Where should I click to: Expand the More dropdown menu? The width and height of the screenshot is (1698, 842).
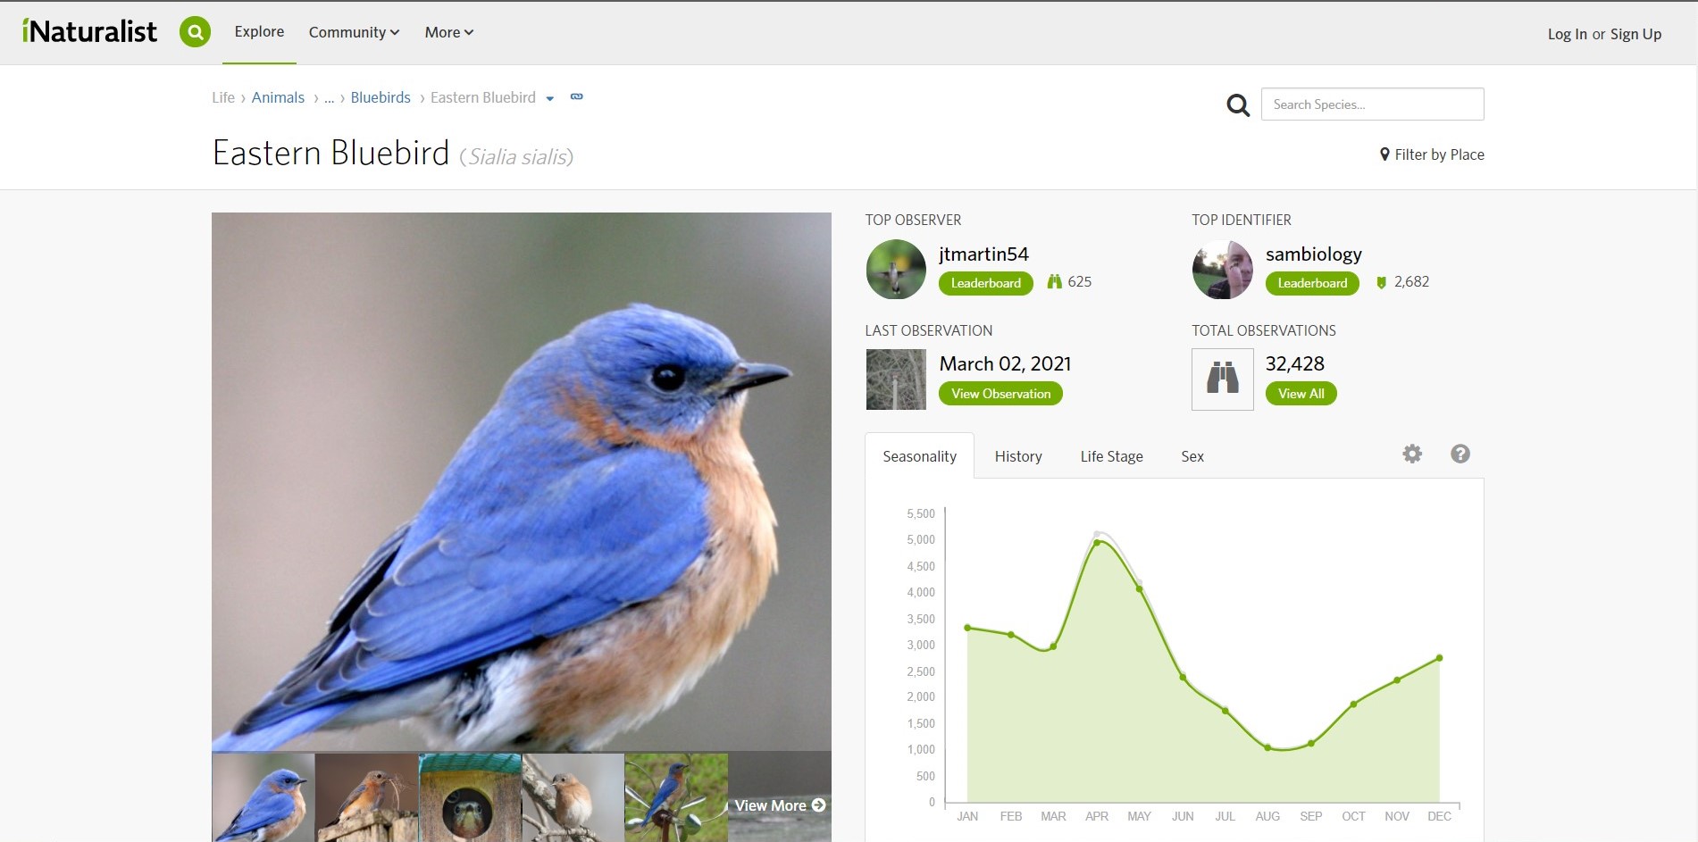click(449, 32)
